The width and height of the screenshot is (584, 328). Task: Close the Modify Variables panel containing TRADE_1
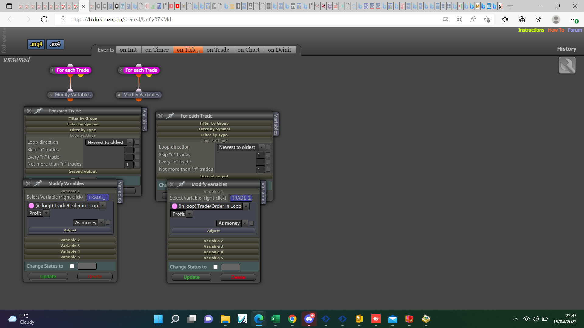tap(28, 183)
